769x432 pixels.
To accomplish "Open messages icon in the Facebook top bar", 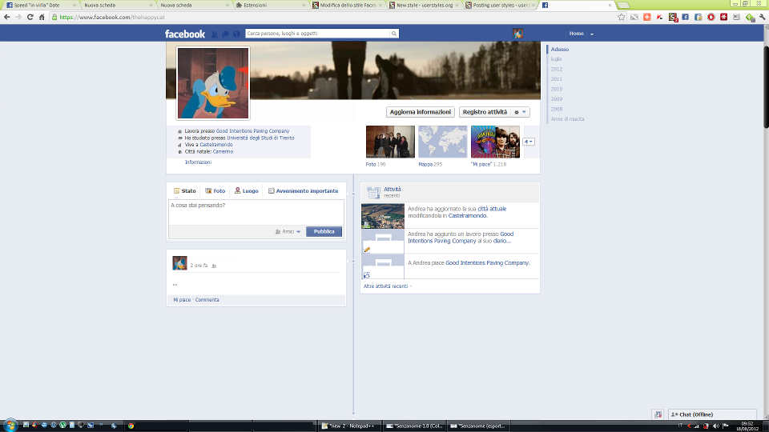I will click(226, 34).
